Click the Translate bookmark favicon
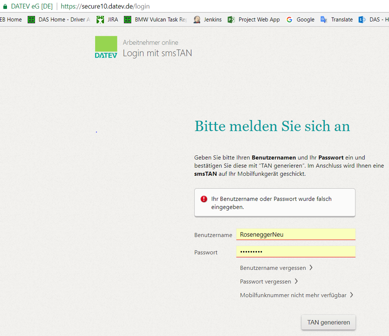389x336 pixels. tap(324, 19)
